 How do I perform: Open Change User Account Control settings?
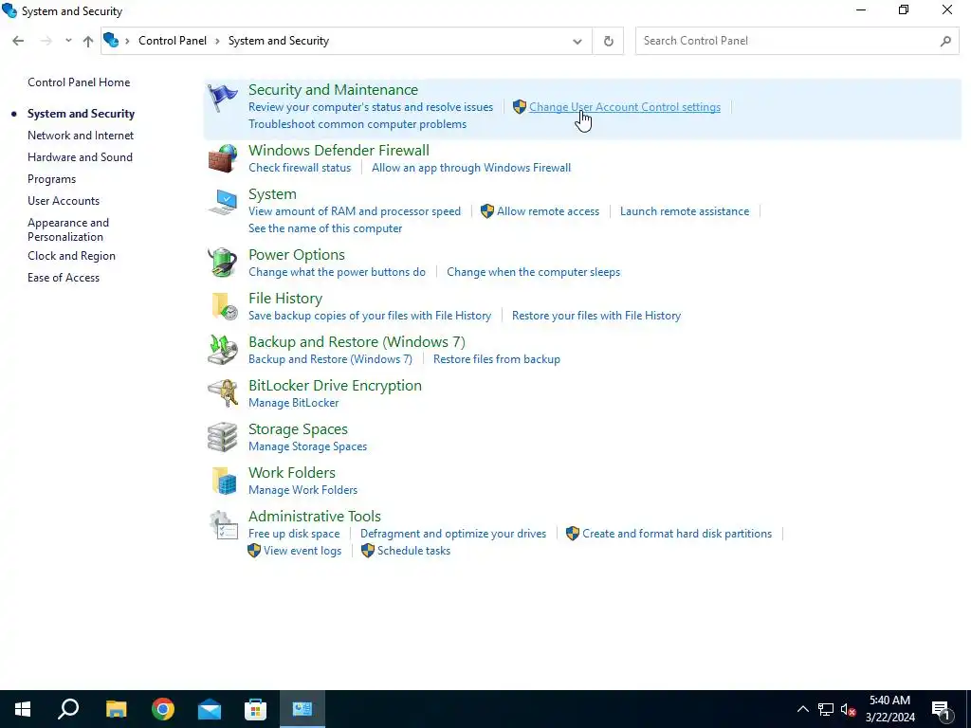click(x=625, y=107)
